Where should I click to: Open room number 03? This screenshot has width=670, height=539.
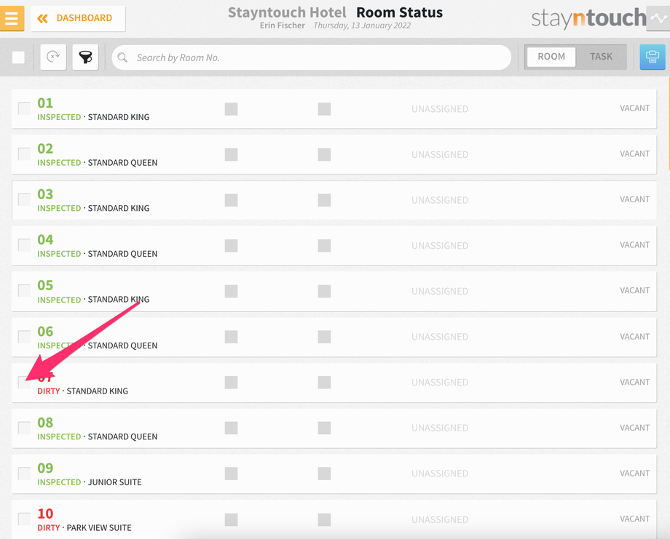(x=45, y=194)
